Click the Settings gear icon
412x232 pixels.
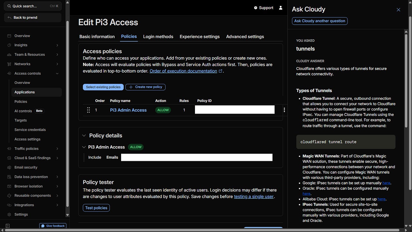pyautogui.click(x=9, y=214)
